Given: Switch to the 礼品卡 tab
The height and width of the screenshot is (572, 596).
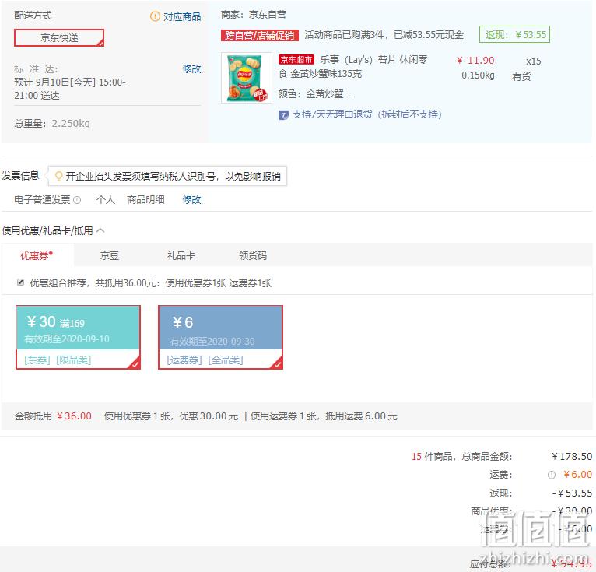Looking at the screenshot, I should click(x=181, y=256).
